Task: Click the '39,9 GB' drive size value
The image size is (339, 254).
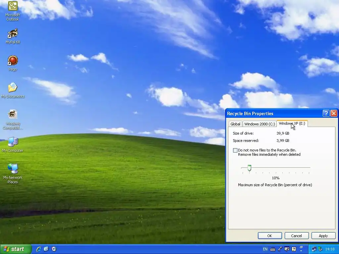Action: 283,133
